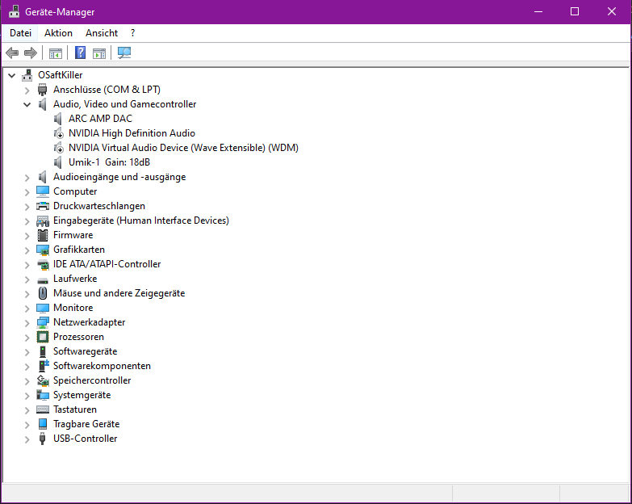Toggle the console tree pane toolbar icon
The width and height of the screenshot is (632, 504).
coord(56,52)
